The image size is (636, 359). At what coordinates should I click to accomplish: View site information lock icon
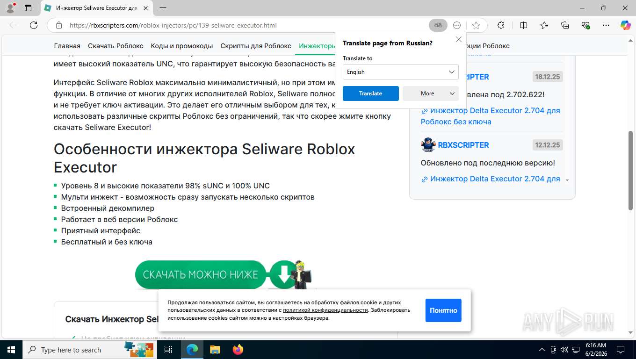tap(58, 25)
